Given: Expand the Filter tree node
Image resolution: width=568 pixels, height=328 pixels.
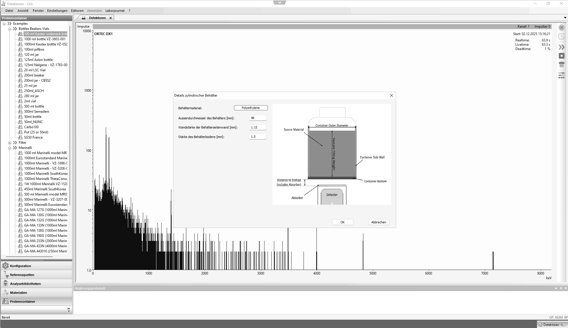Looking at the screenshot, I should point(9,143).
